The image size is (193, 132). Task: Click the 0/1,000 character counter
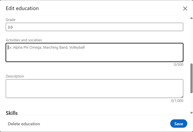click(x=177, y=101)
